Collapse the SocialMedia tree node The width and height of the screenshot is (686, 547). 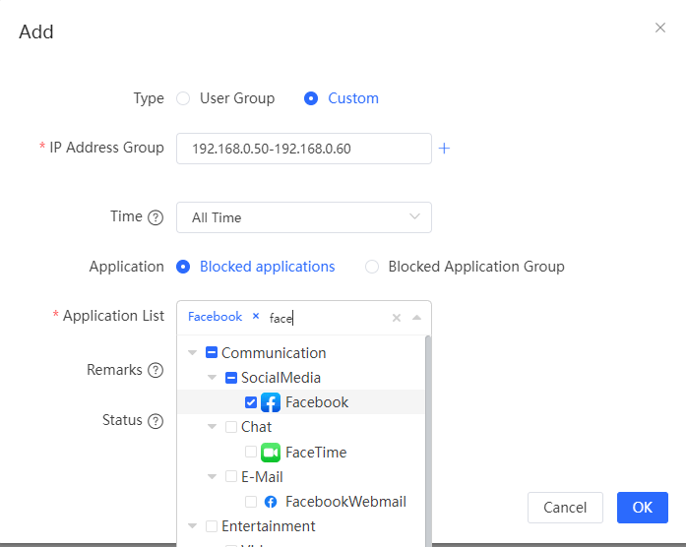tap(212, 378)
